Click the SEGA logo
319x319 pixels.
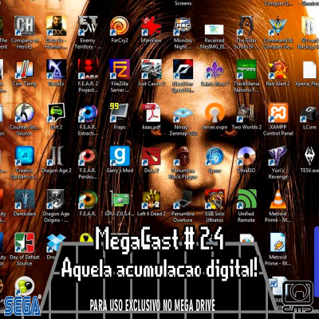point(22,306)
